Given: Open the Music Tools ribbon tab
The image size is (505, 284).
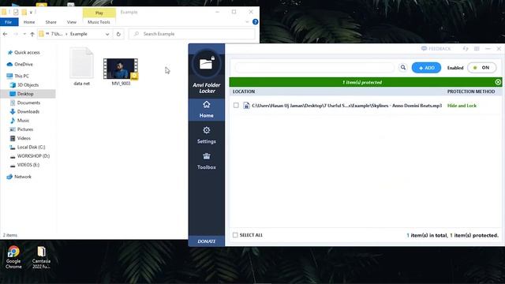Looking at the screenshot, I should pos(99,22).
